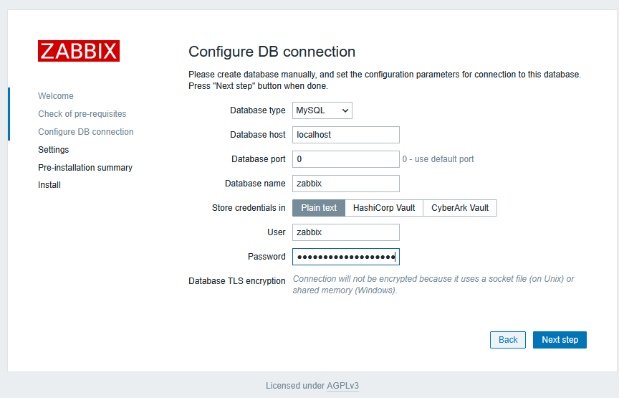Open the AGPLv3 license link
The width and height of the screenshot is (619, 398).
342,386
